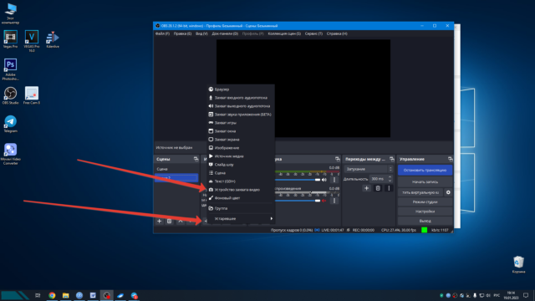This screenshot has width=535, height=301.
Task: Open the Вид menu
Action: tap(201, 33)
